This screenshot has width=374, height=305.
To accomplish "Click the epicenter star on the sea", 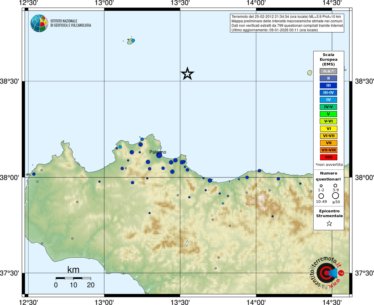I will coord(187,74).
